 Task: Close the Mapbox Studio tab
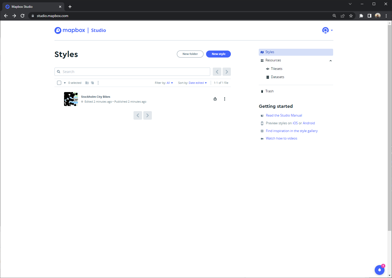coord(60,7)
